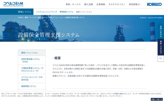The image size is (164, 102).
Task: Click 情報システム breadcrumb link
Action: 43,18
